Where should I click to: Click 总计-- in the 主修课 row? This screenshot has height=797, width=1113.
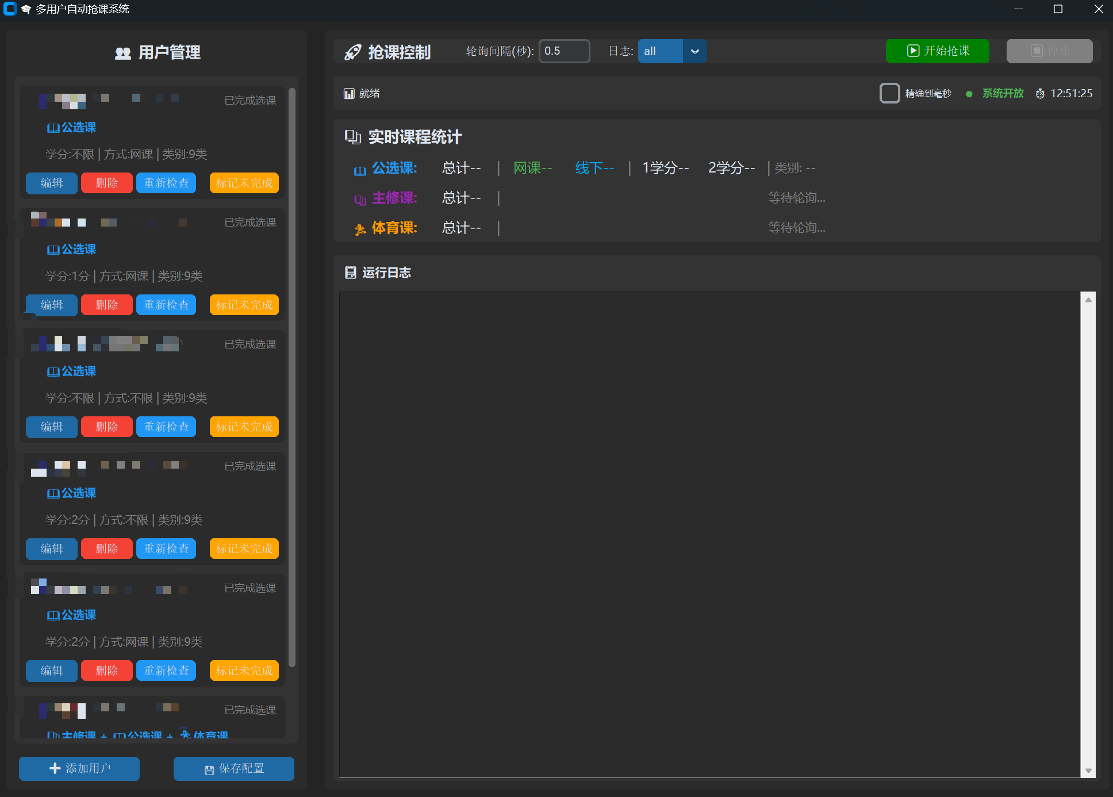pos(461,198)
